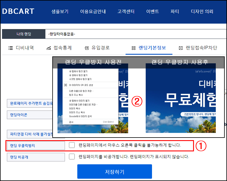Open 샘플보기 in the top navigation
Screen dimensions: 227x181
tap(60, 12)
